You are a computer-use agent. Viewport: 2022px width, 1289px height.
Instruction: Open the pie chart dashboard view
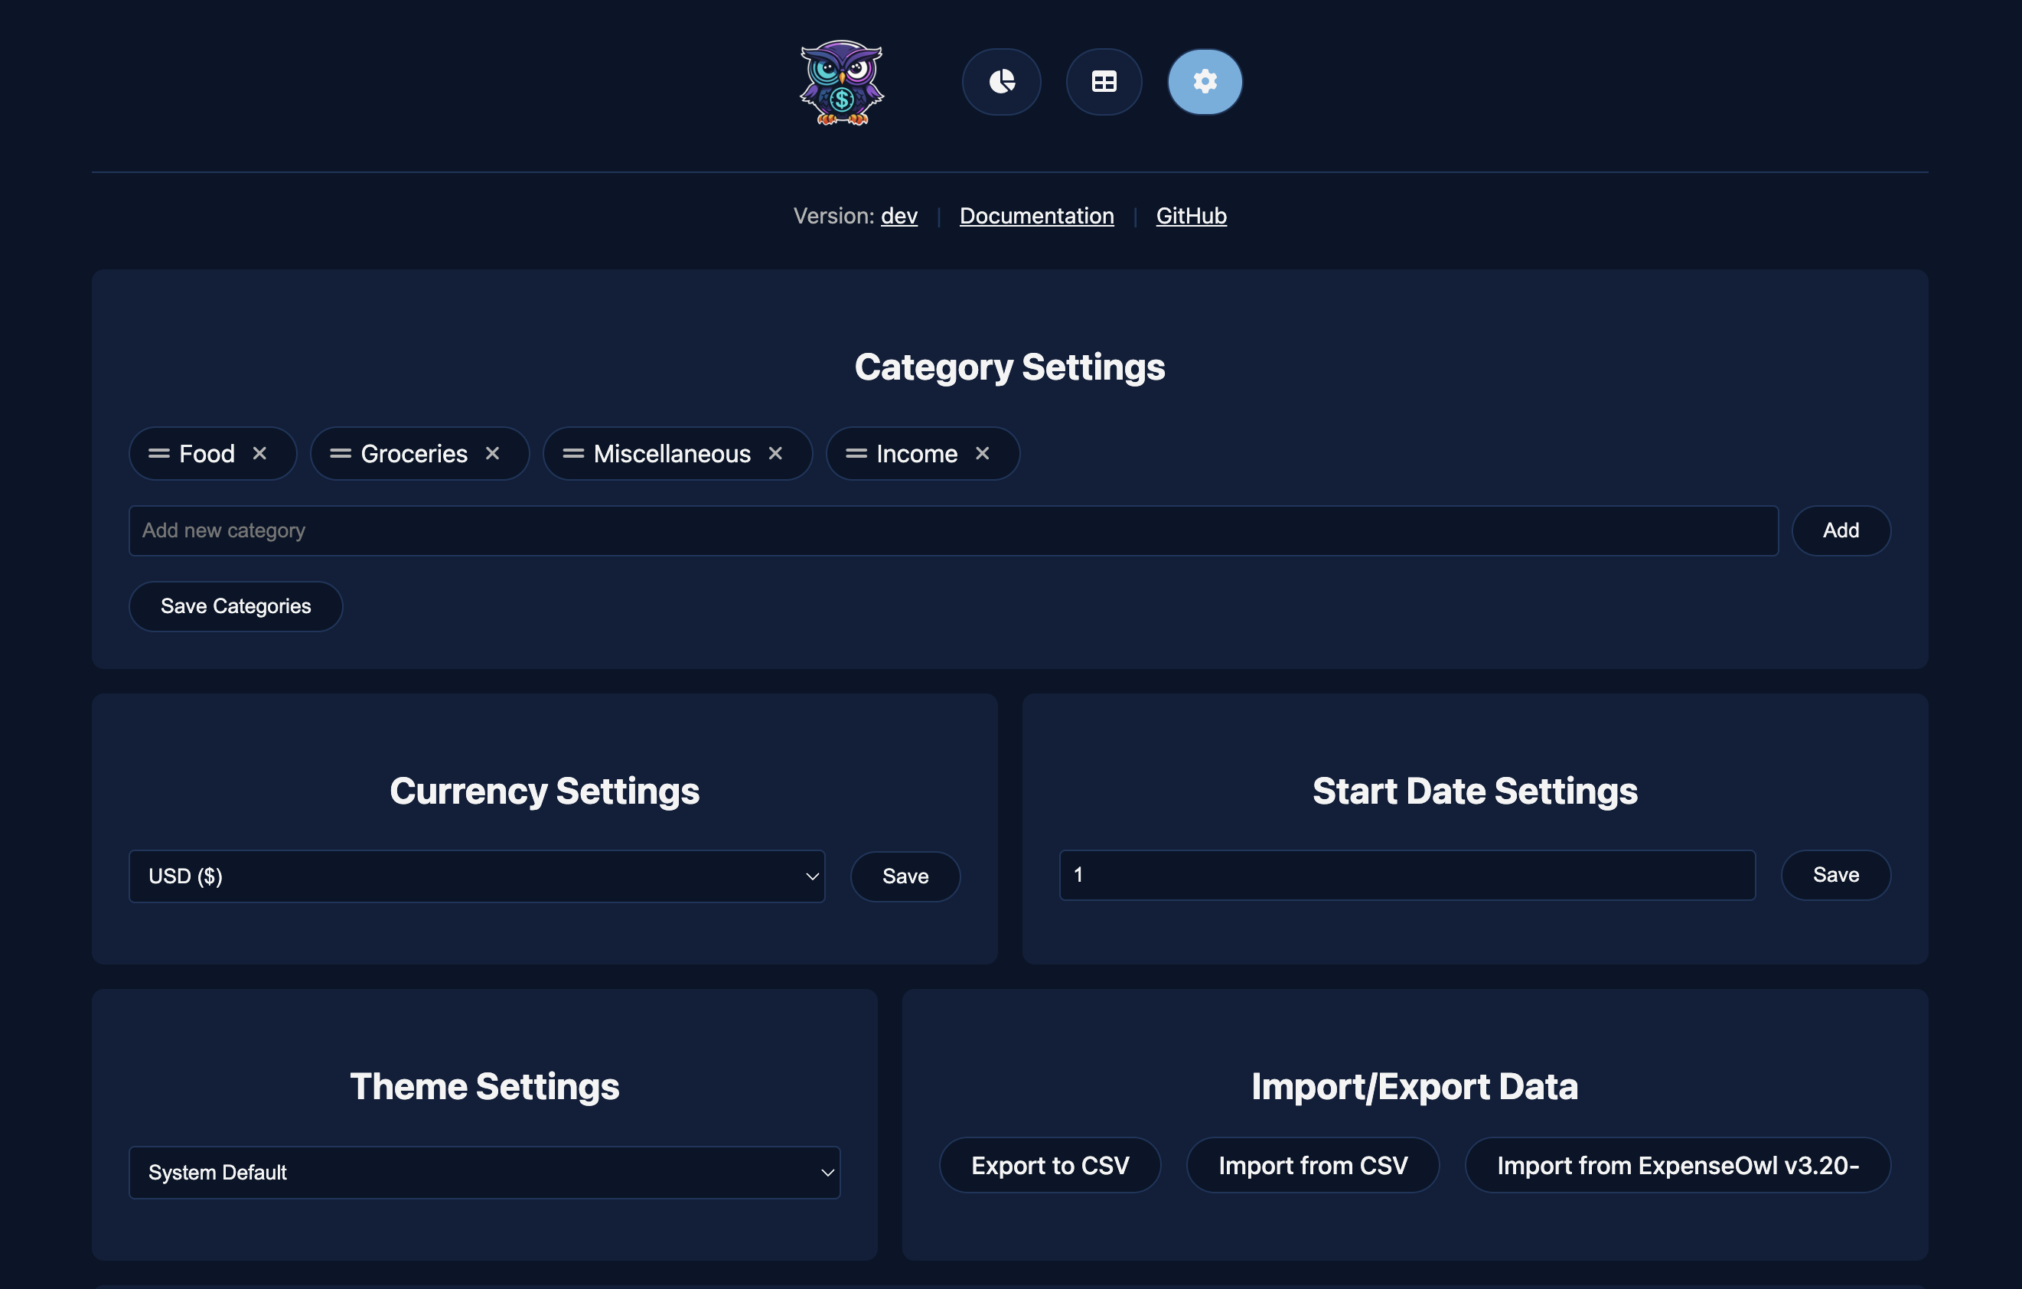1001,81
